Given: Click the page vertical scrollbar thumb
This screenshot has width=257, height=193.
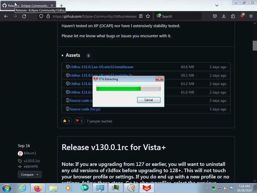Looking at the screenshot, I should click(x=255, y=46).
